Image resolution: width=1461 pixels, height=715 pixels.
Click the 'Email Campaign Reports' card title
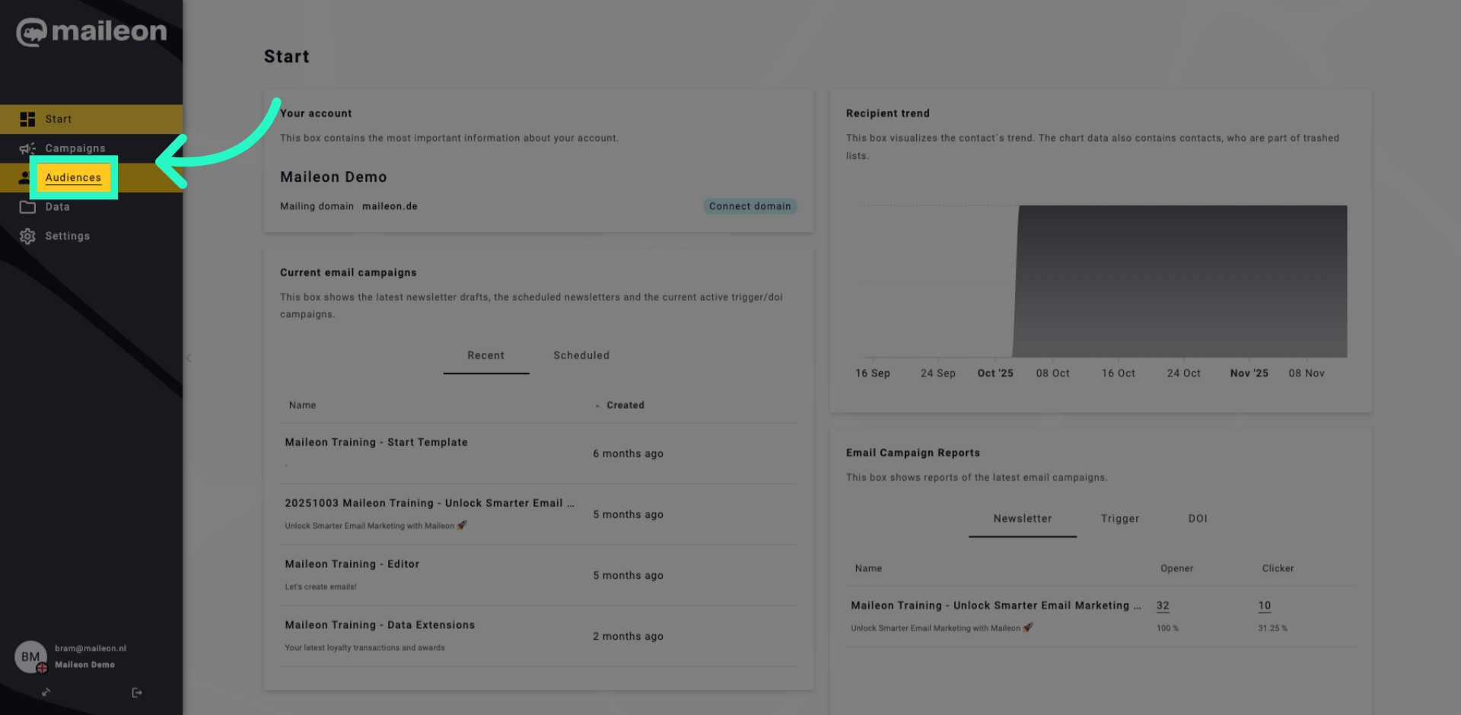click(913, 453)
